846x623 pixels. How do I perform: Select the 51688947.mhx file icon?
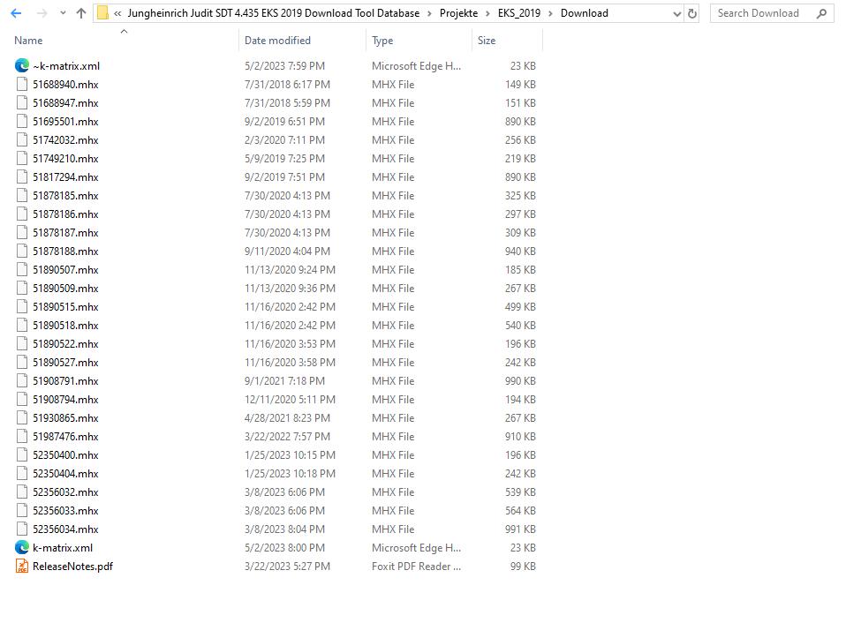point(21,103)
